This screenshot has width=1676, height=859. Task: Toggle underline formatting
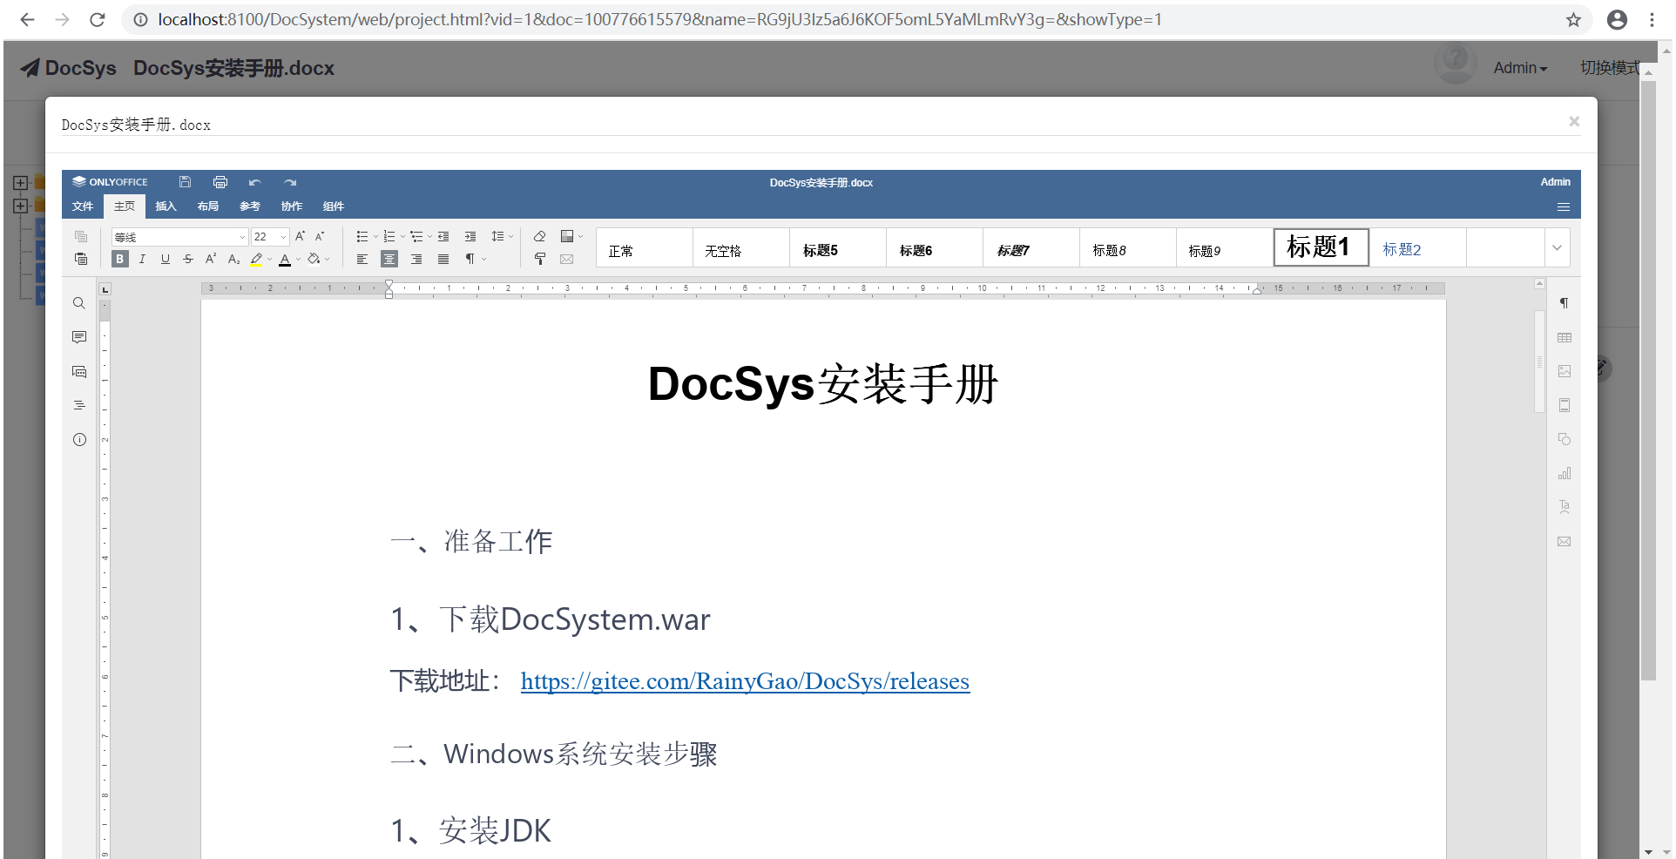pos(166,259)
